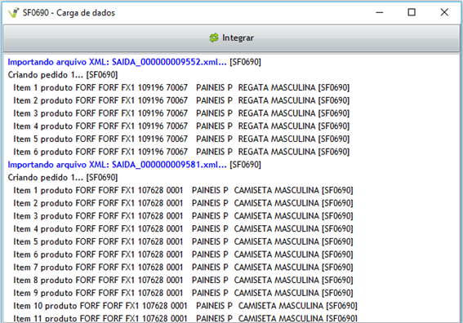The image size is (463, 323).
Task: Close the SF0690 Carga de dados window
Action: click(444, 12)
